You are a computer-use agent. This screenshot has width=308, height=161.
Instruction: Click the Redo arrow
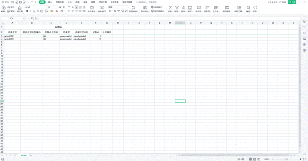point(32,2)
